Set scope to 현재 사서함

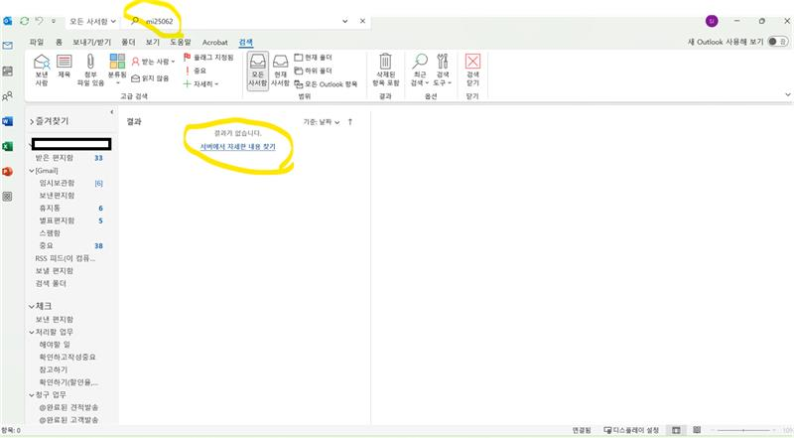280,71
